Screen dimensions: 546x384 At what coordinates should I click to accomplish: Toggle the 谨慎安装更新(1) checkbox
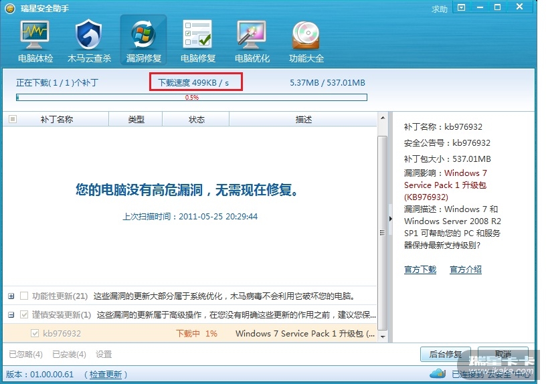[24, 314]
